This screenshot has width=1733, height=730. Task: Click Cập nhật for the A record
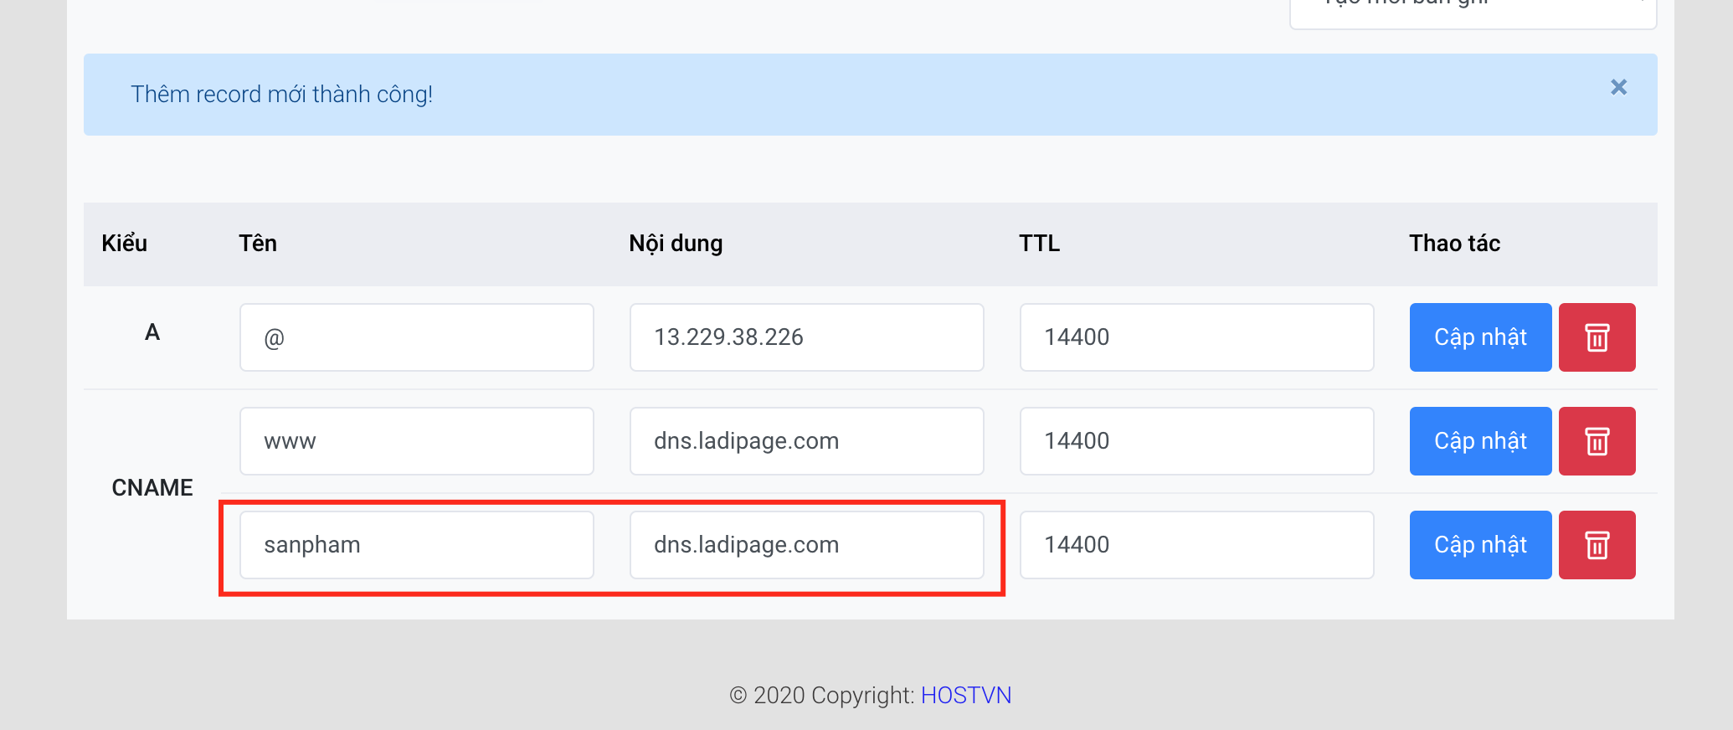click(x=1480, y=337)
